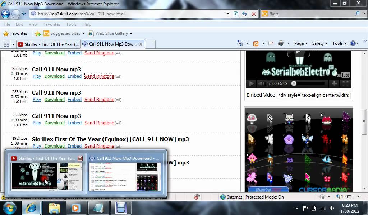Click the RSS Feeds icon

click(x=256, y=43)
